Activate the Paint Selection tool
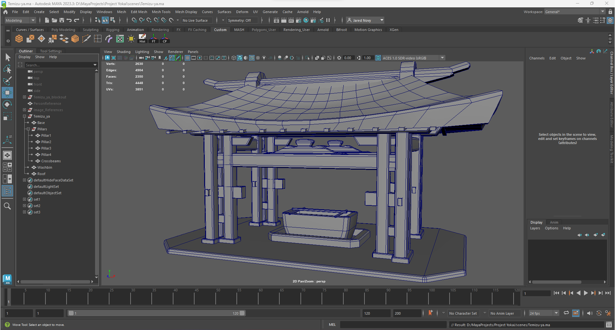The height and width of the screenshot is (330, 615). [x=7, y=81]
